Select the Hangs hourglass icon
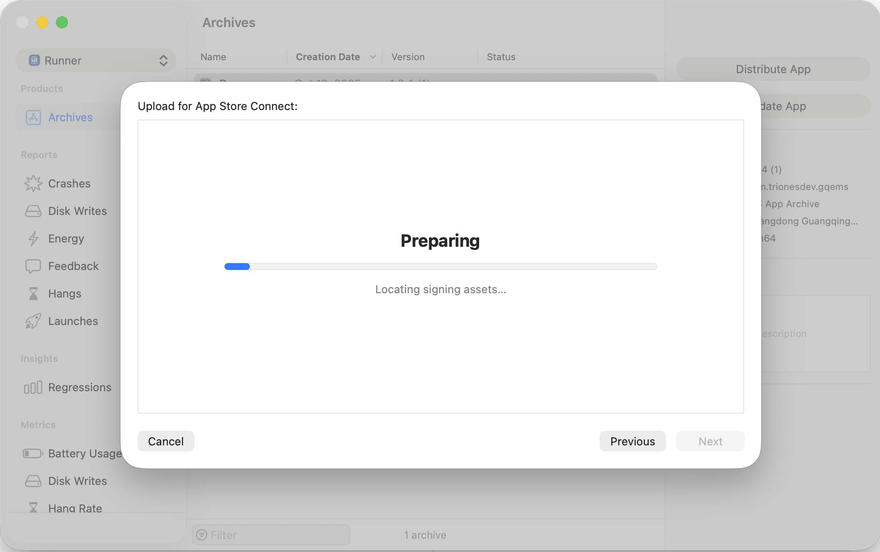 pos(33,294)
